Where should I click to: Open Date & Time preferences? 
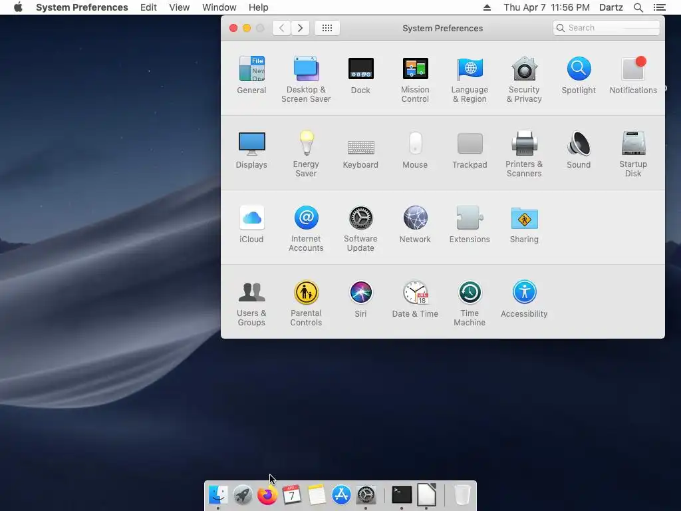click(x=415, y=299)
